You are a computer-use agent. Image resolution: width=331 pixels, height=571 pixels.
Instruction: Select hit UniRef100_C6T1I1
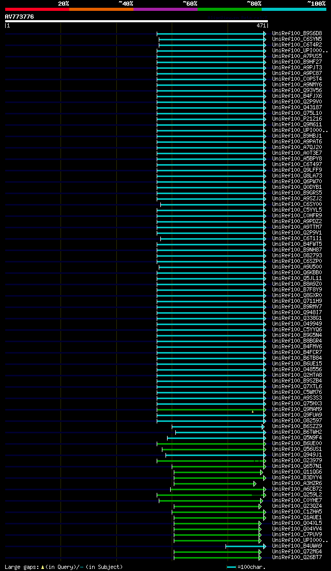[x=297, y=238]
